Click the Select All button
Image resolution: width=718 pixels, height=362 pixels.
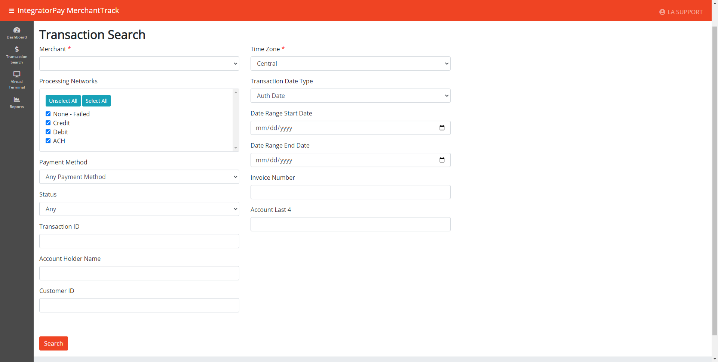tap(96, 100)
